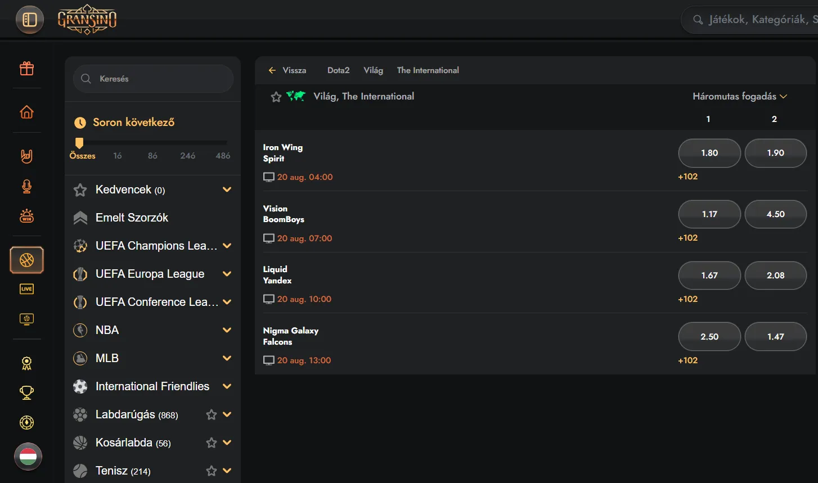Open the gift box promotions icon

[27, 69]
